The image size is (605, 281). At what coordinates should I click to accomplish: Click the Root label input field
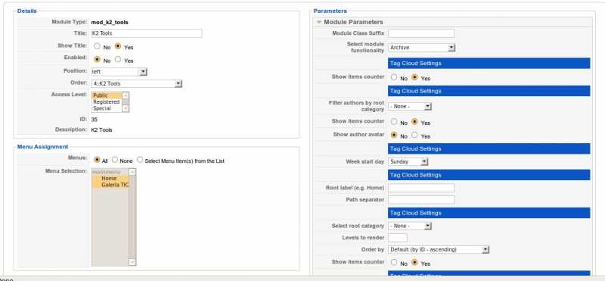[x=421, y=188]
